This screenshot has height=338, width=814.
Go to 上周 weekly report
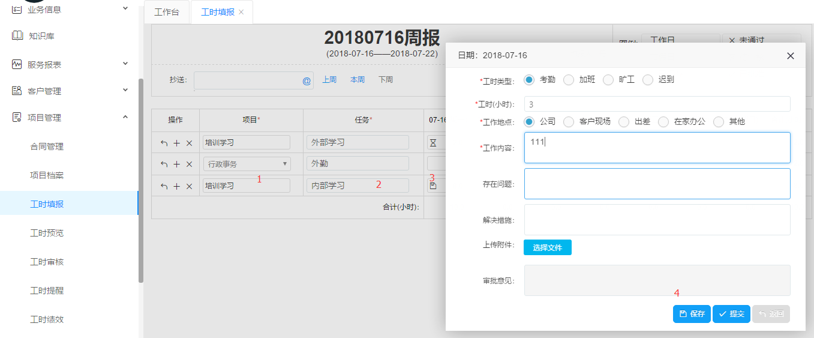[x=329, y=80]
